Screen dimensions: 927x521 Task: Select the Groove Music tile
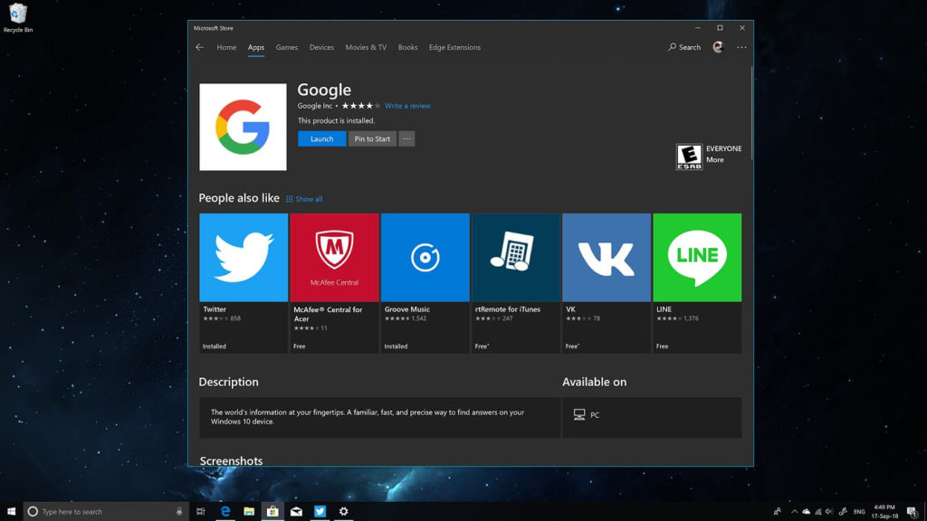(x=425, y=257)
